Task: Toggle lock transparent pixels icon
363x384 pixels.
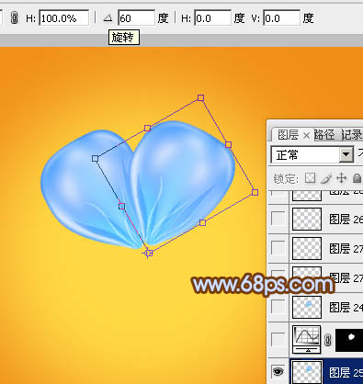Action: coord(310,178)
